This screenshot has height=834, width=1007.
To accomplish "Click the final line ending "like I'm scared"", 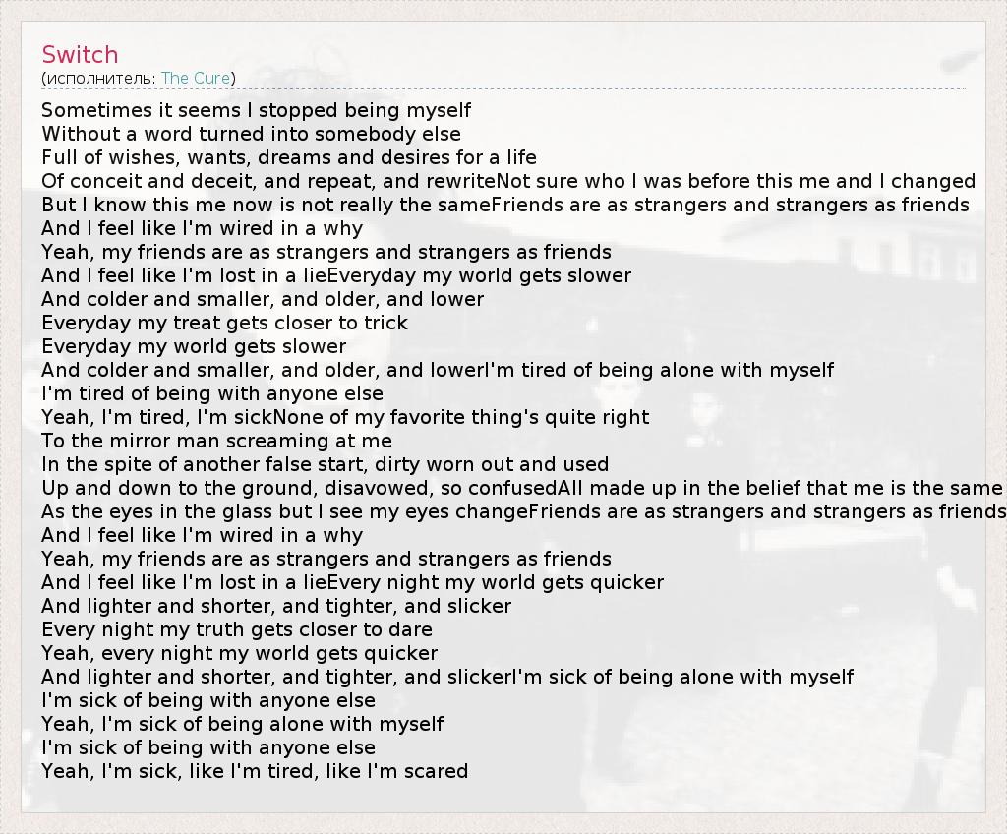I will coord(255,771).
